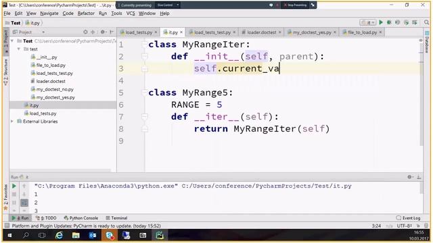The height and width of the screenshot is (243, 433).
Task: Collapse the test folder node
Action: click(x=19, y=49)
